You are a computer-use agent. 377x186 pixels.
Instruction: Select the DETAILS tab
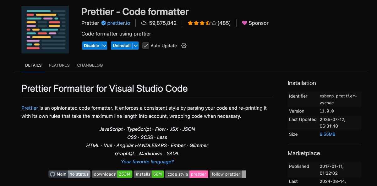click(x=33, y=65)
